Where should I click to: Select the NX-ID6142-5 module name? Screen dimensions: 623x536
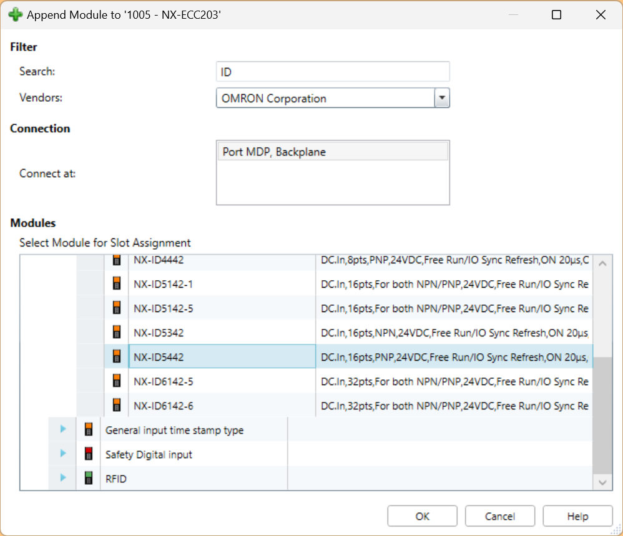(164, 381)
